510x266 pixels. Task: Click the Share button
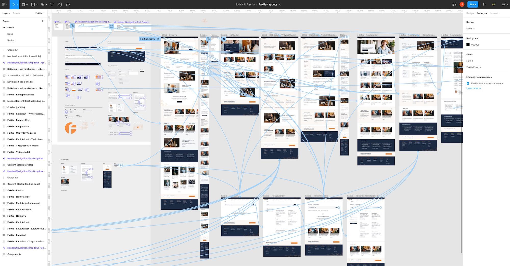tap(473, 4)
